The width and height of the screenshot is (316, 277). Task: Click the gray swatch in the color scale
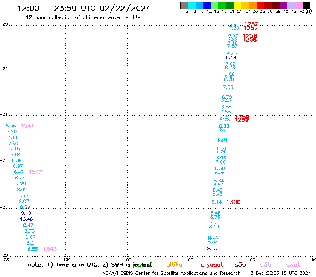(184, 5)
